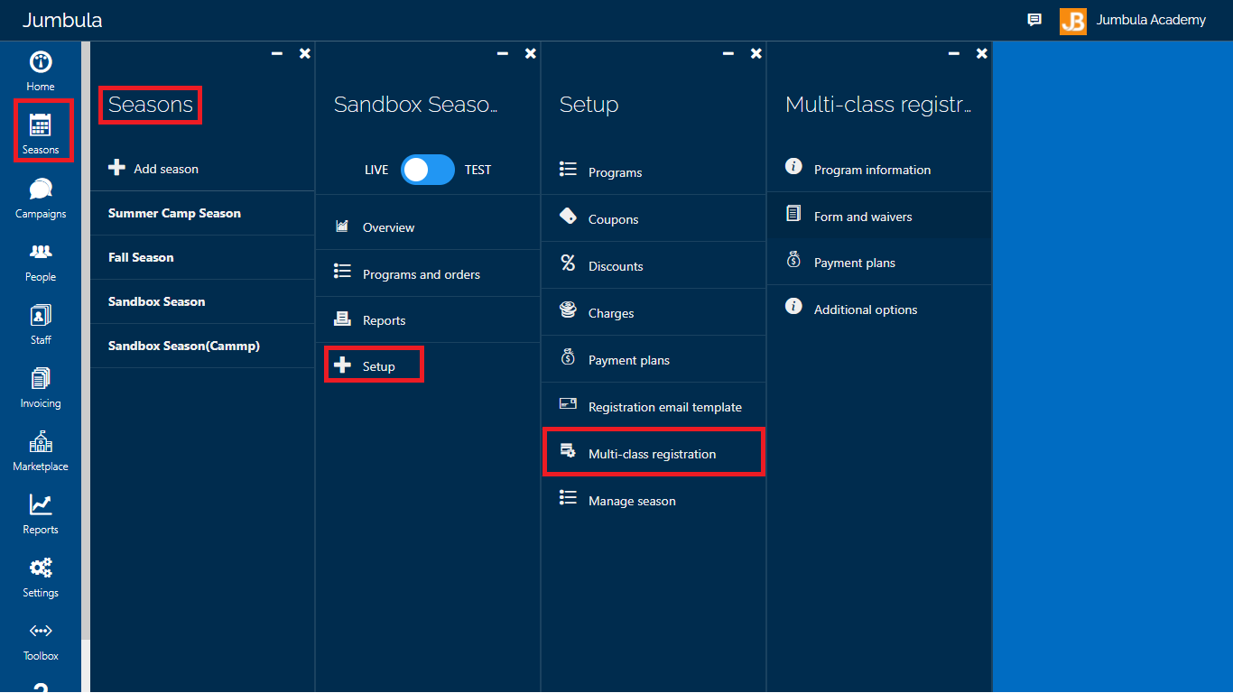Click the Discounts percent icon

tap(568, 263)
